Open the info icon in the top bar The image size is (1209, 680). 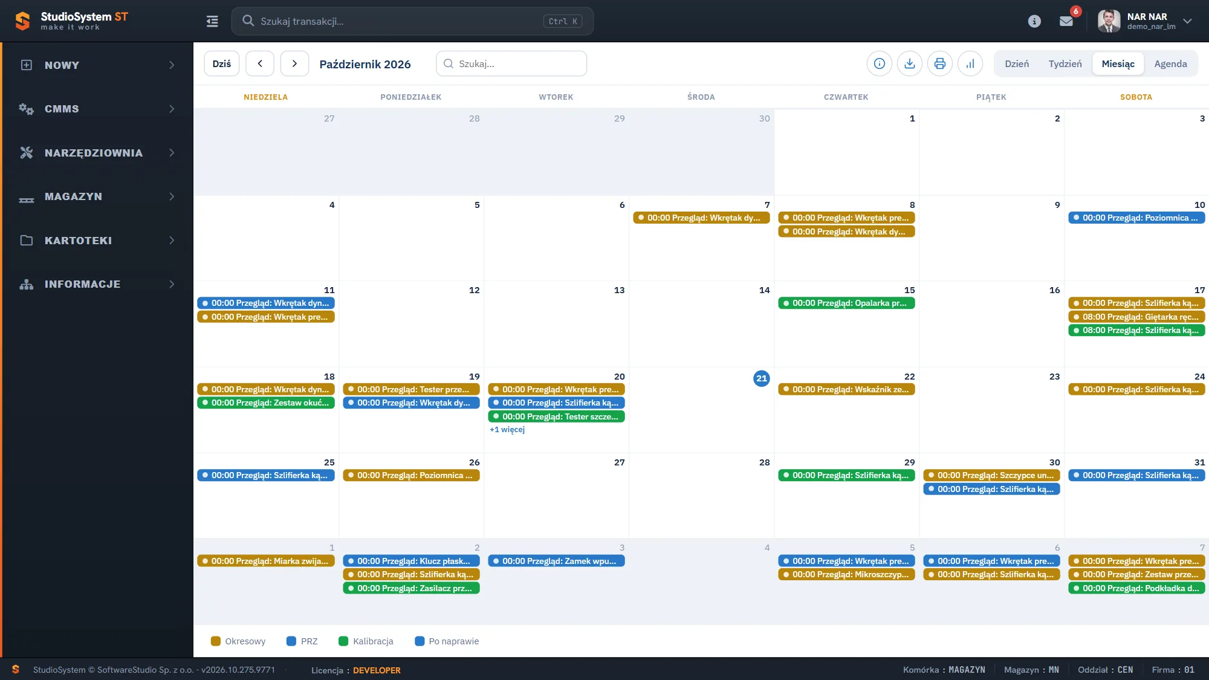click(1034, 21)
